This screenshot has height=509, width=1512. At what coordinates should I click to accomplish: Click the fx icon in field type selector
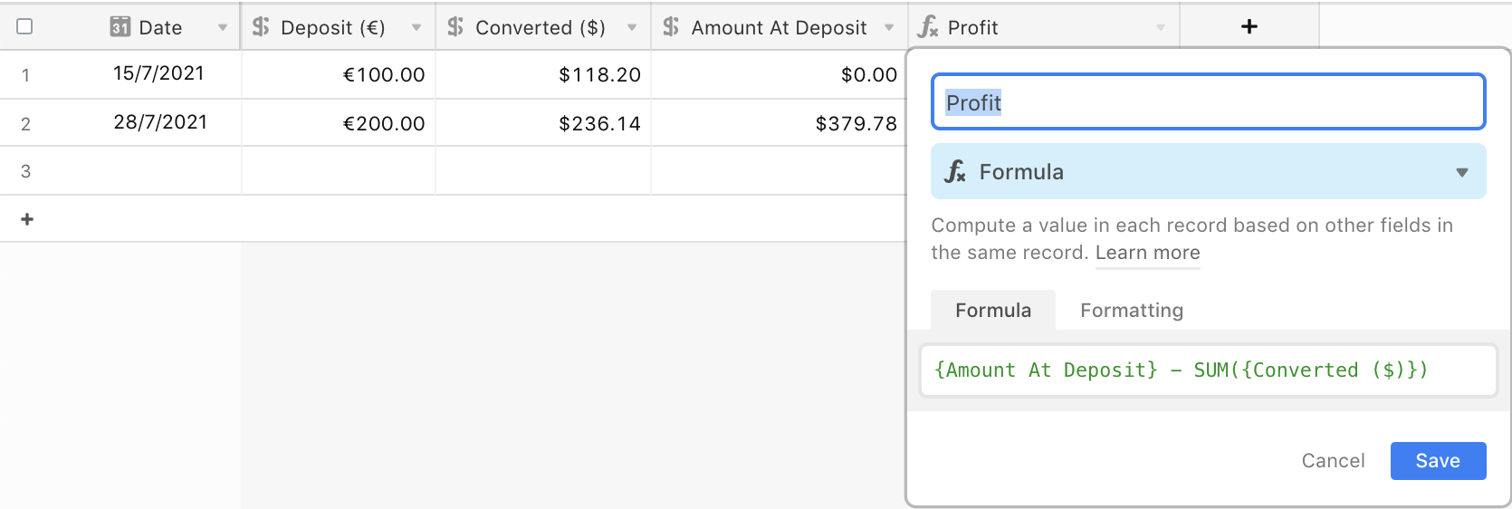click(x=955, y=171)
